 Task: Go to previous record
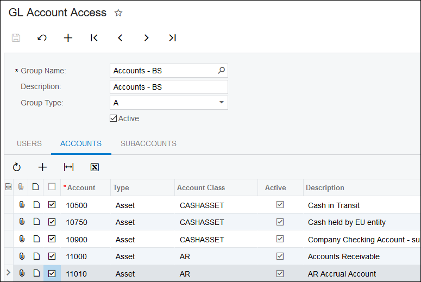click(x=120, y=38)
